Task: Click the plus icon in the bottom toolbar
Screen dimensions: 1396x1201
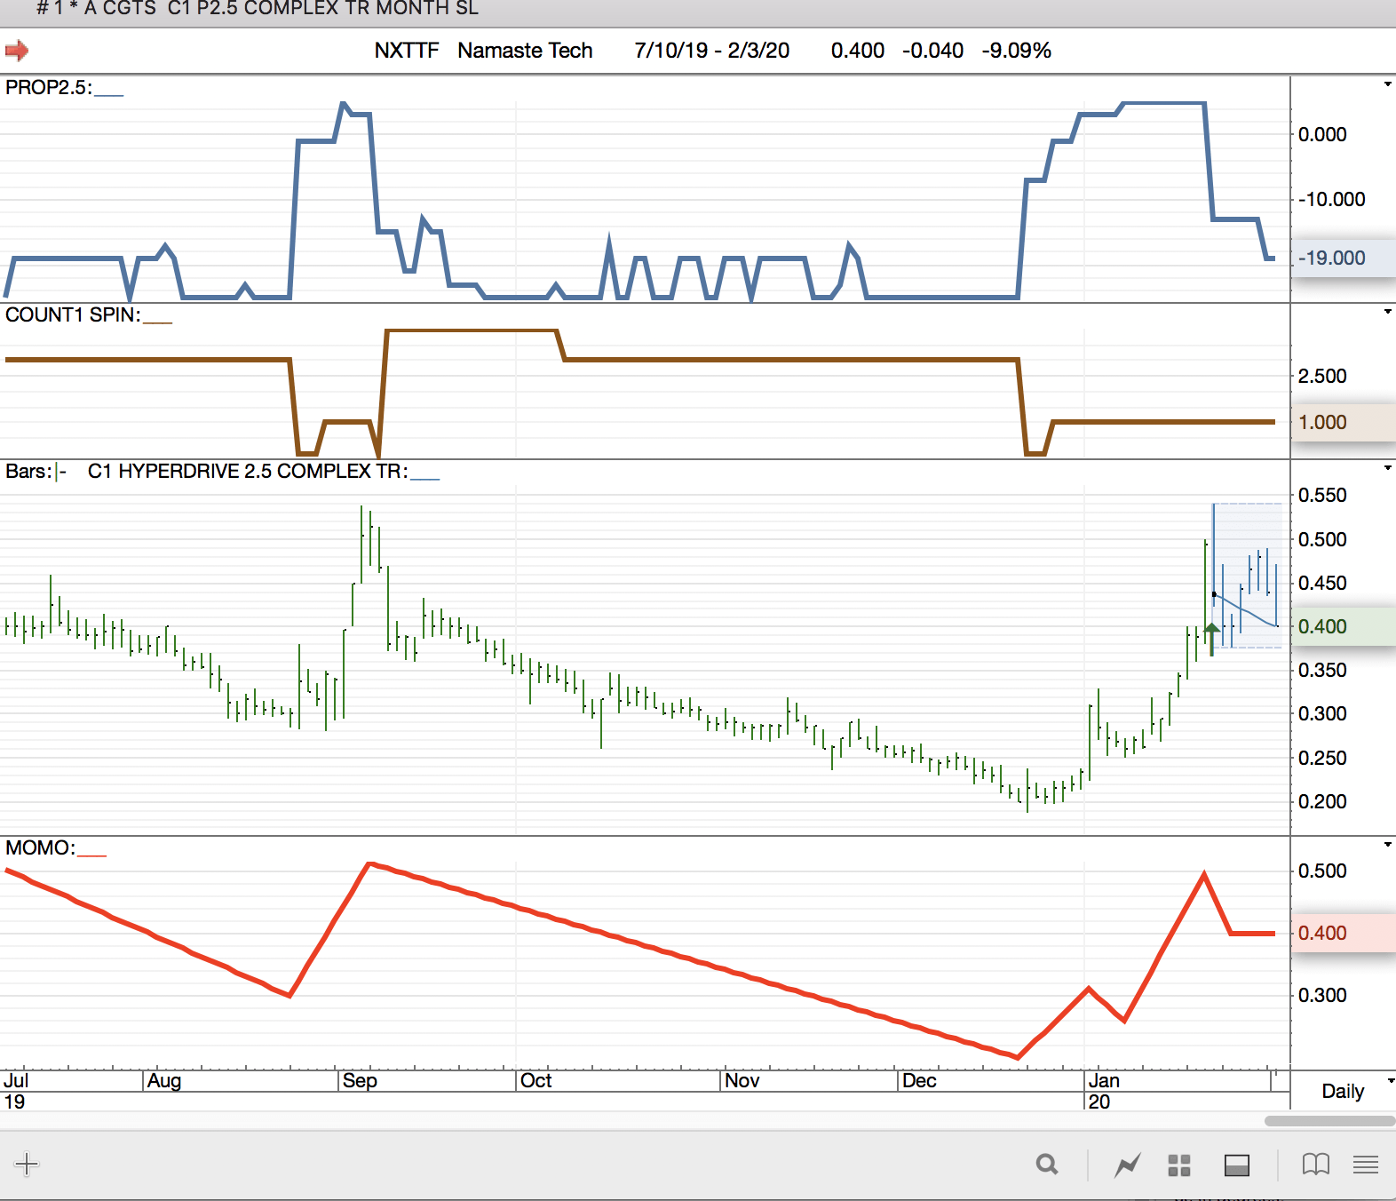Action: pos(27,1165)
